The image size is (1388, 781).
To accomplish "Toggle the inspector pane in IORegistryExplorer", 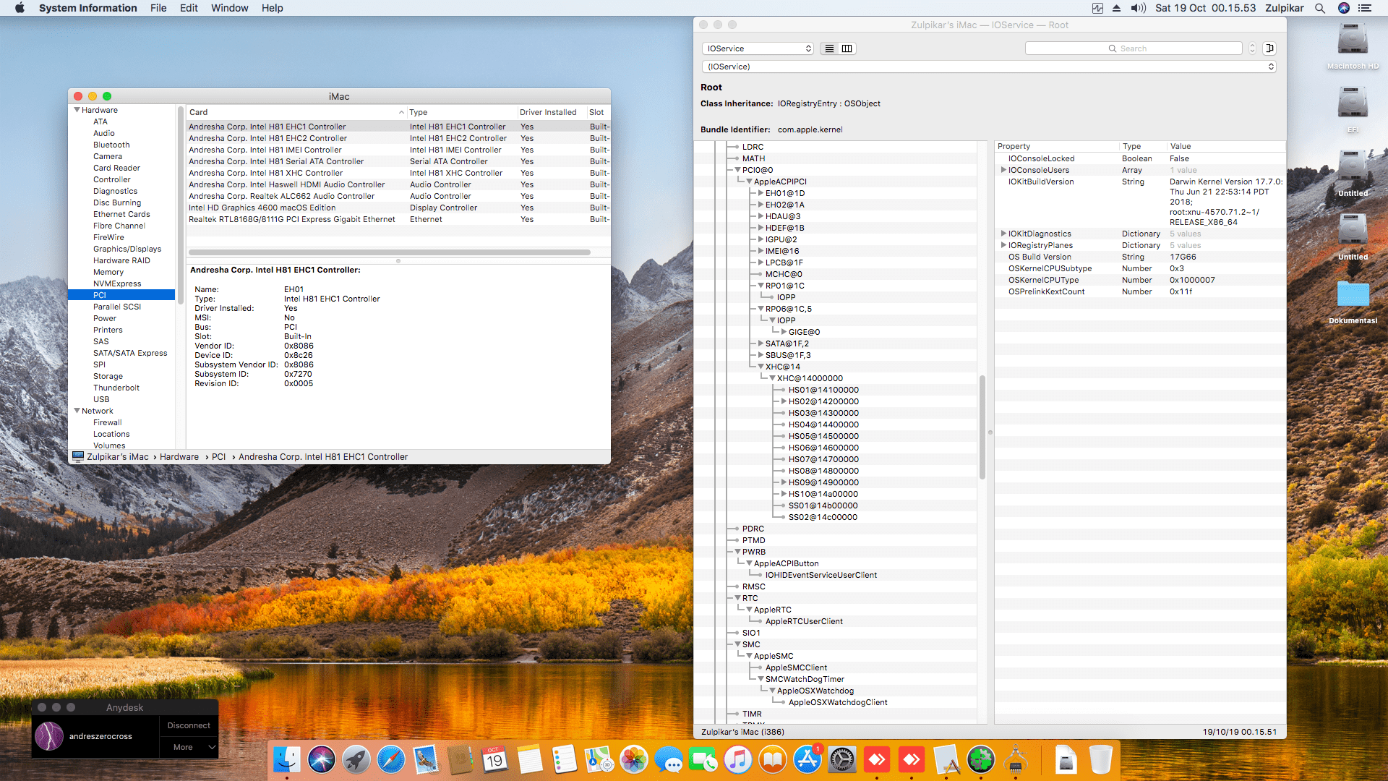I will [1269, 48].
